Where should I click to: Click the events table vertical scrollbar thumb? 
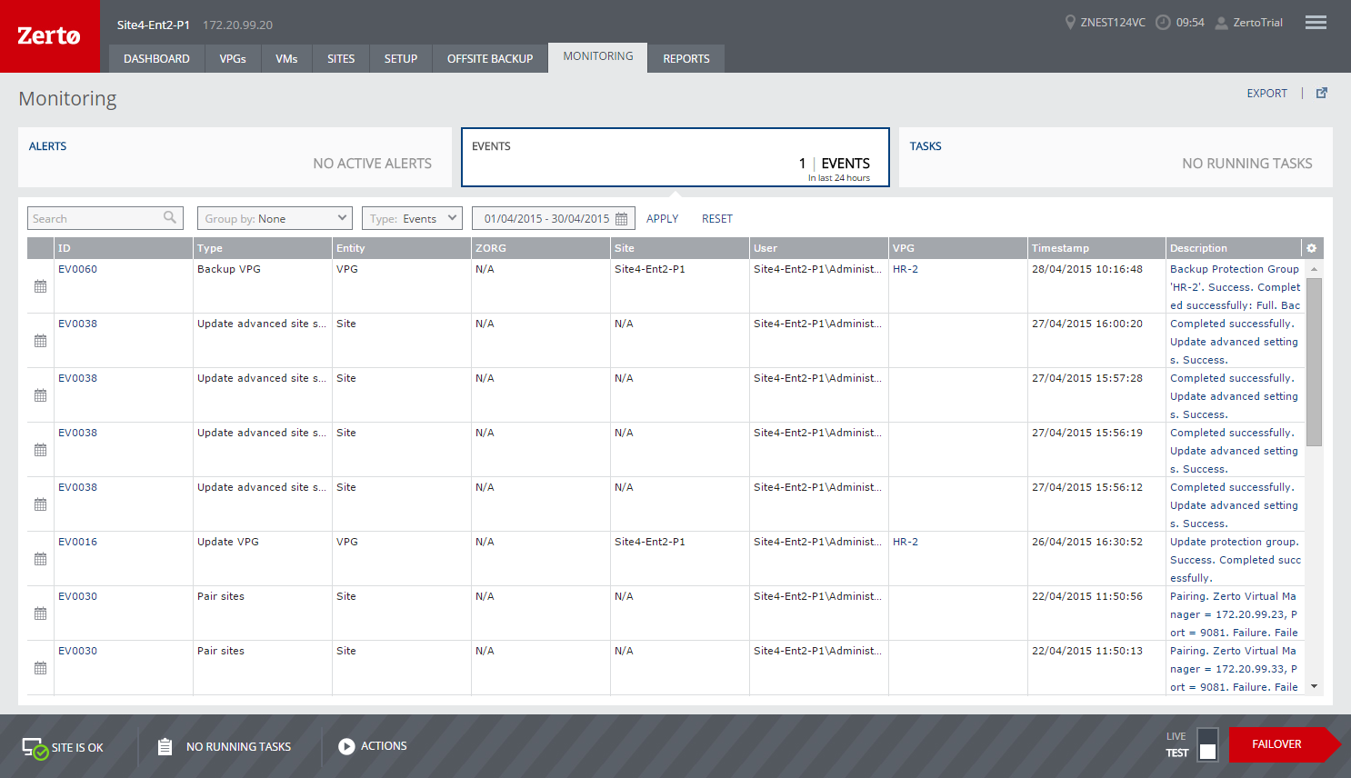(1314, 361)
